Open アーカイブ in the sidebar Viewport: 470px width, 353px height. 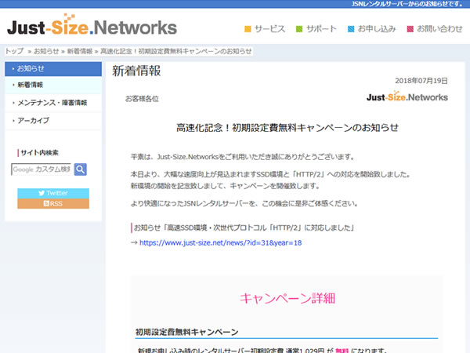point(53,121)
